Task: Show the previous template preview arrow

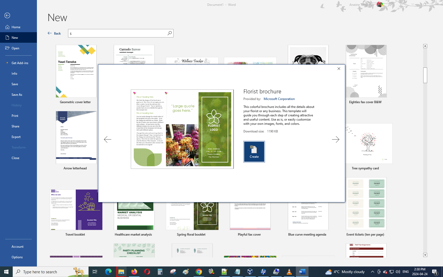Action: pyautogui.click(x=108, y=139)
